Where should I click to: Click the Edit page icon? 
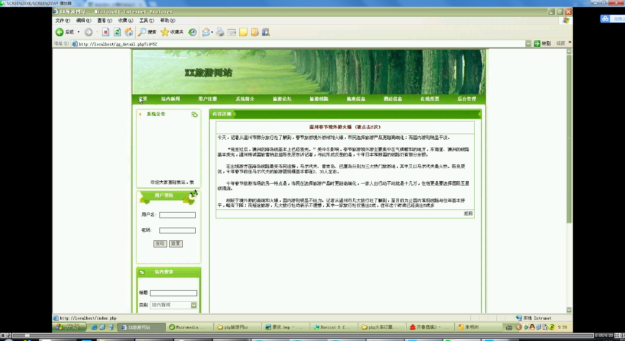[232, 32]
